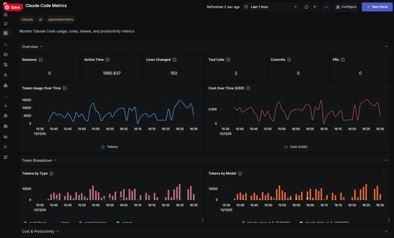The width and height of the screenshot is (394, 238).
Task: Click the refresh icon in top bar
Action: point(306,7)
